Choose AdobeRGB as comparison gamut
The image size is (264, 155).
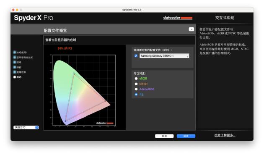[136, 89]
